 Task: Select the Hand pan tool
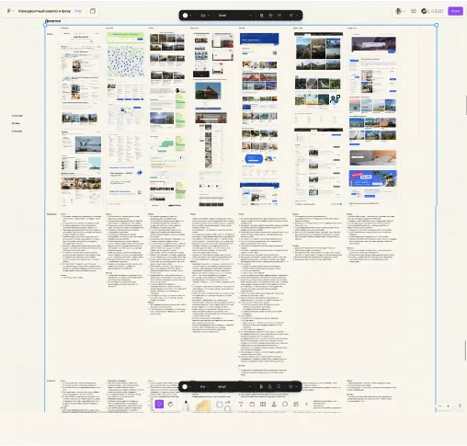coord(170,405)
